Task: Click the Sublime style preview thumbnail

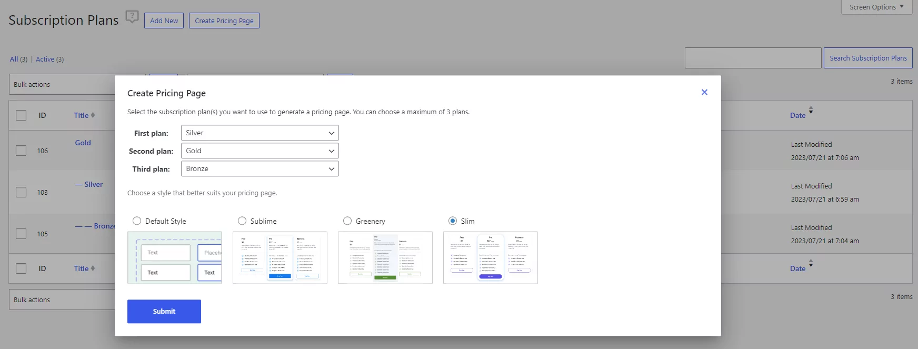Action: tap(280, 257)
